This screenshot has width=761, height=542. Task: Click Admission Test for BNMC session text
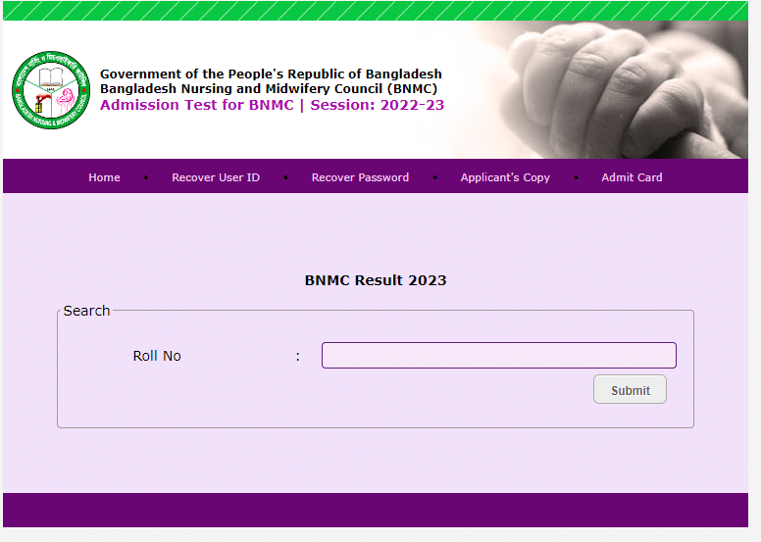[272, 105]
